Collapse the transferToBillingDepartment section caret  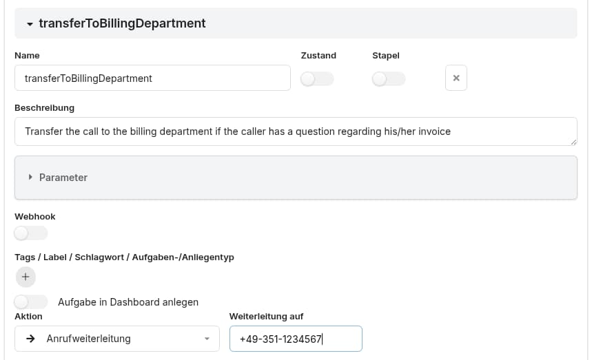[30, 23]
